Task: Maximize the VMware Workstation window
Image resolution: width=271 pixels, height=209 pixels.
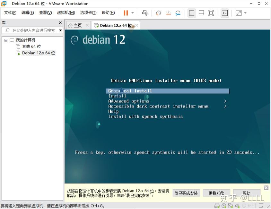Action: pos(259,4)
